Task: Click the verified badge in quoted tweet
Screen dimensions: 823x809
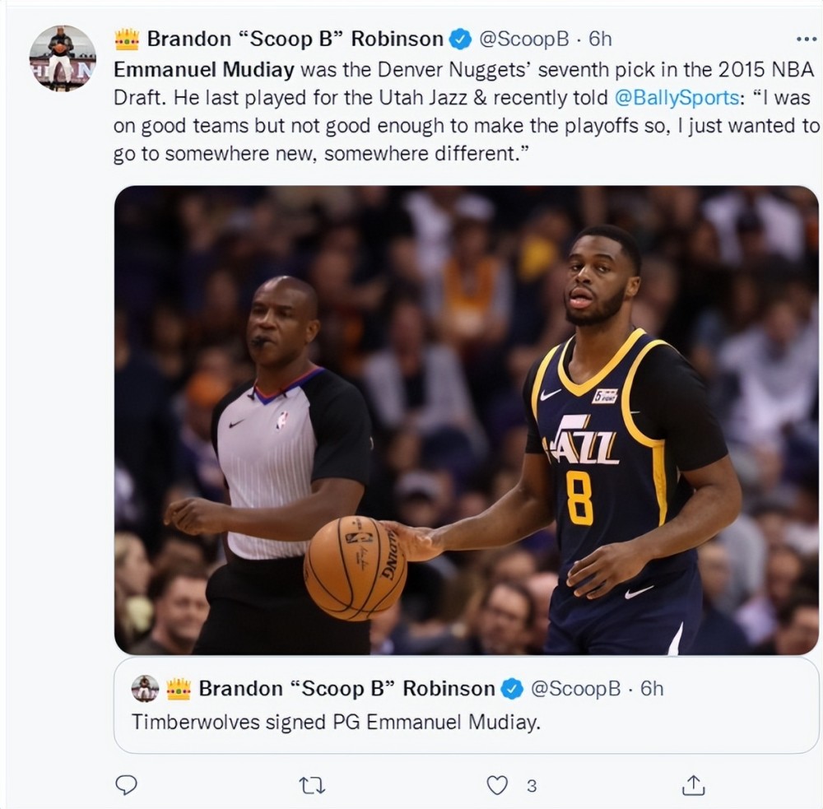Action: tap(512, 689)
